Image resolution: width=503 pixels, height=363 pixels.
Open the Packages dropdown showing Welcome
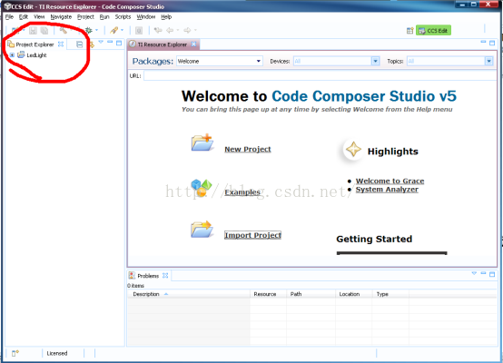pos(220,61)
